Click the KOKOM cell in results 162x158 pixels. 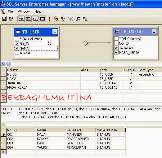click(x=51, y=139)
